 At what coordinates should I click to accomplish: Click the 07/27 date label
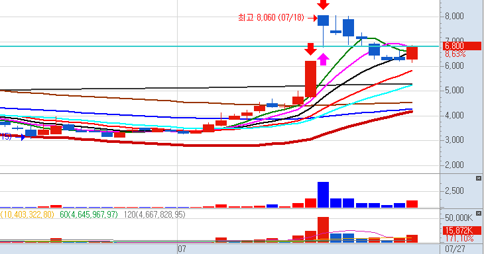coord(455,249)
